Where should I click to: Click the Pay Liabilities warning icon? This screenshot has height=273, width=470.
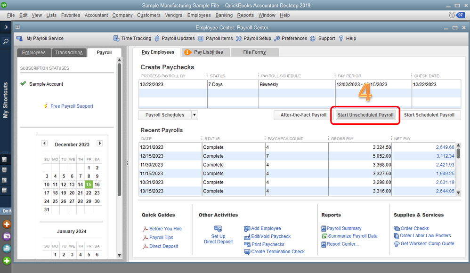point(187,52)
